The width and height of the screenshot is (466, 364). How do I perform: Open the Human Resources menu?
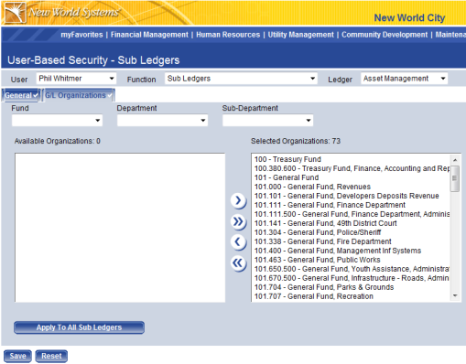point(228,35)
